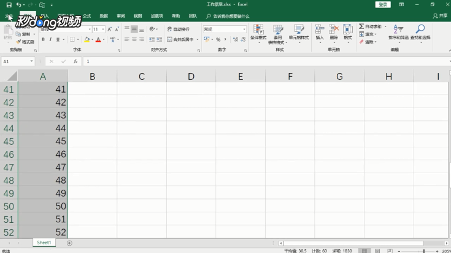Increase decimal places icon
The image size is (451, 253).
click(236, 39)
